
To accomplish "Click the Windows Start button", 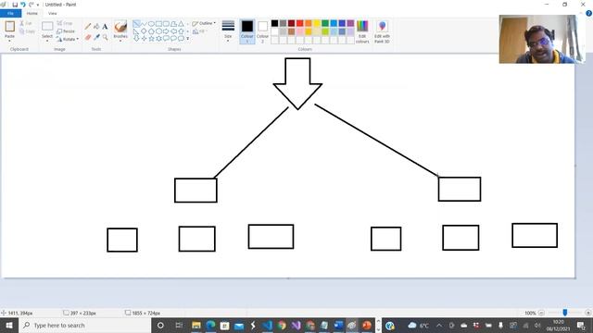I will click(9, 325).
